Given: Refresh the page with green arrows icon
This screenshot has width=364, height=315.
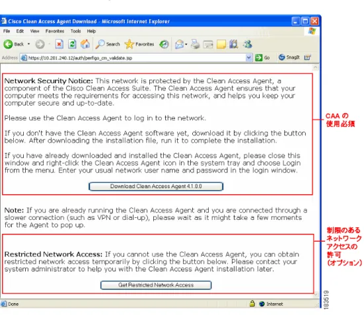Looking at the screenshot, I should tap(72, 44).
